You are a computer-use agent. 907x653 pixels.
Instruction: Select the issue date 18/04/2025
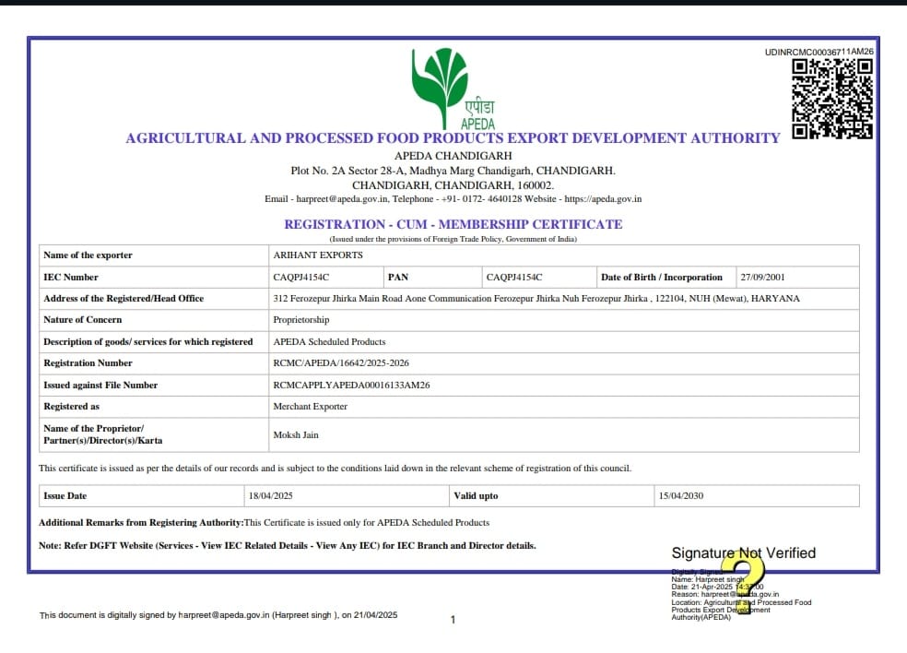(x=271, y=496)
